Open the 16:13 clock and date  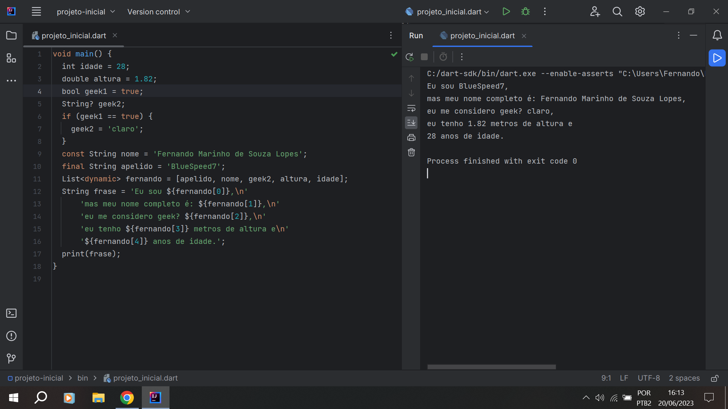(x=676, y=398)
